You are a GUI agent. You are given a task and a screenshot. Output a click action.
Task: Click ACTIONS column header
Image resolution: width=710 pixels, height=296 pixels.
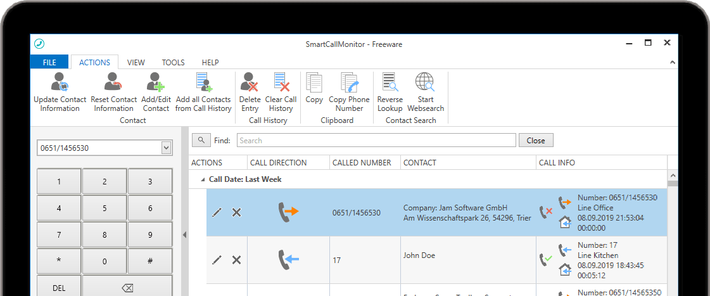219,163
